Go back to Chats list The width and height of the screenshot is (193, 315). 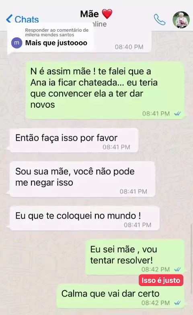click(23, 19)
